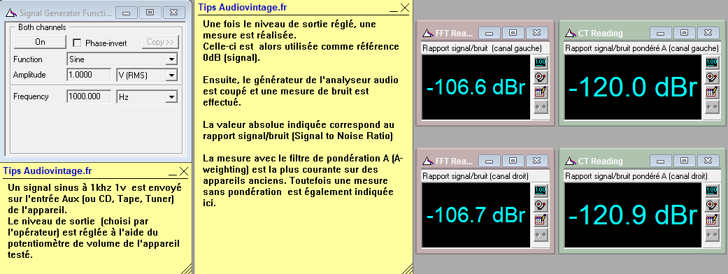Click the double-arrow icon in right CT Reading
The image size is (728, 274).
click(712, 235)
